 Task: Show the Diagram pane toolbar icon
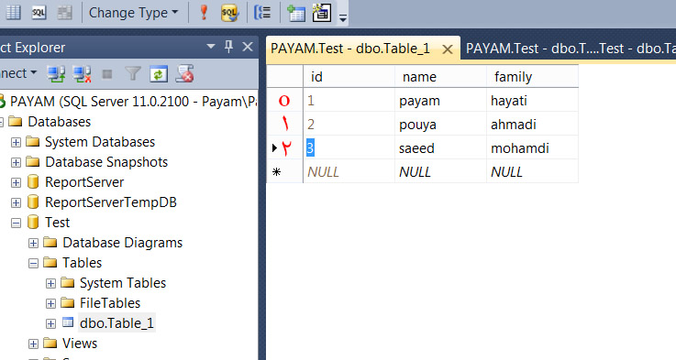coord(13,13)
